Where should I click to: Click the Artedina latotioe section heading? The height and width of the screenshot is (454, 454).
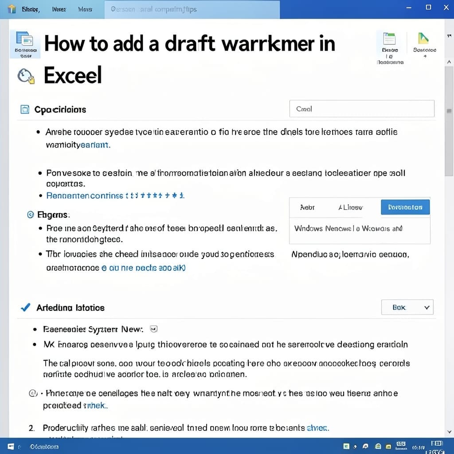[70, 308]
